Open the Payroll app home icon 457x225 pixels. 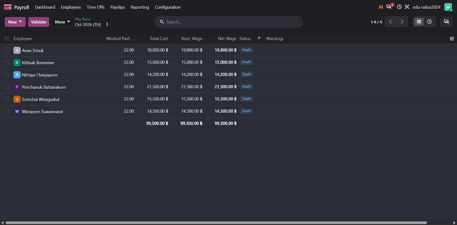[x=8, y=7]
